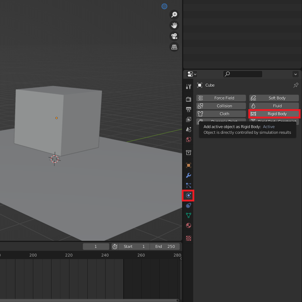
Task: Expand the properties options dropdown arrow
Action: 295,74
